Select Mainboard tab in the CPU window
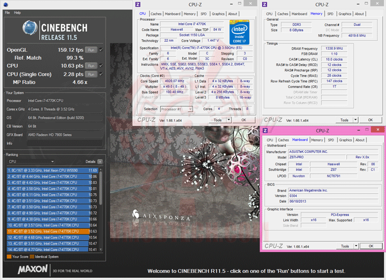 pyautogui.click(x=173, y=14)
